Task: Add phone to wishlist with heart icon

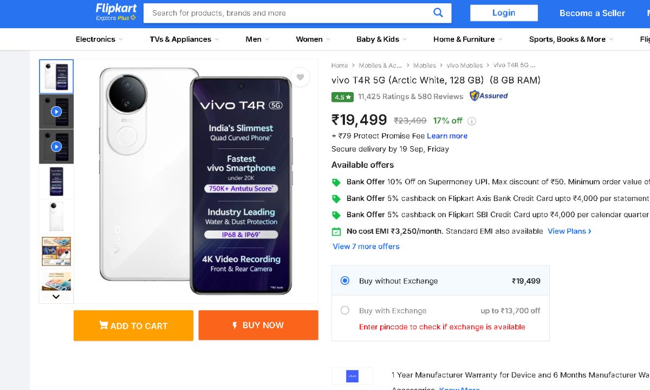Action: pos(300,77)
